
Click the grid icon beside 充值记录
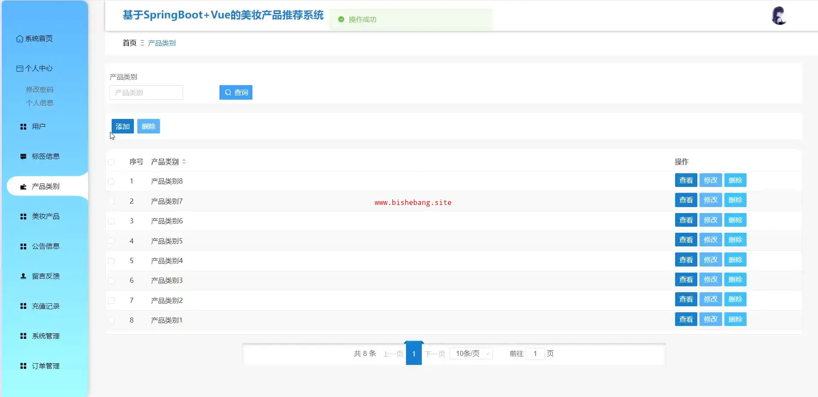pyautogui.click(x=24, y=306)
